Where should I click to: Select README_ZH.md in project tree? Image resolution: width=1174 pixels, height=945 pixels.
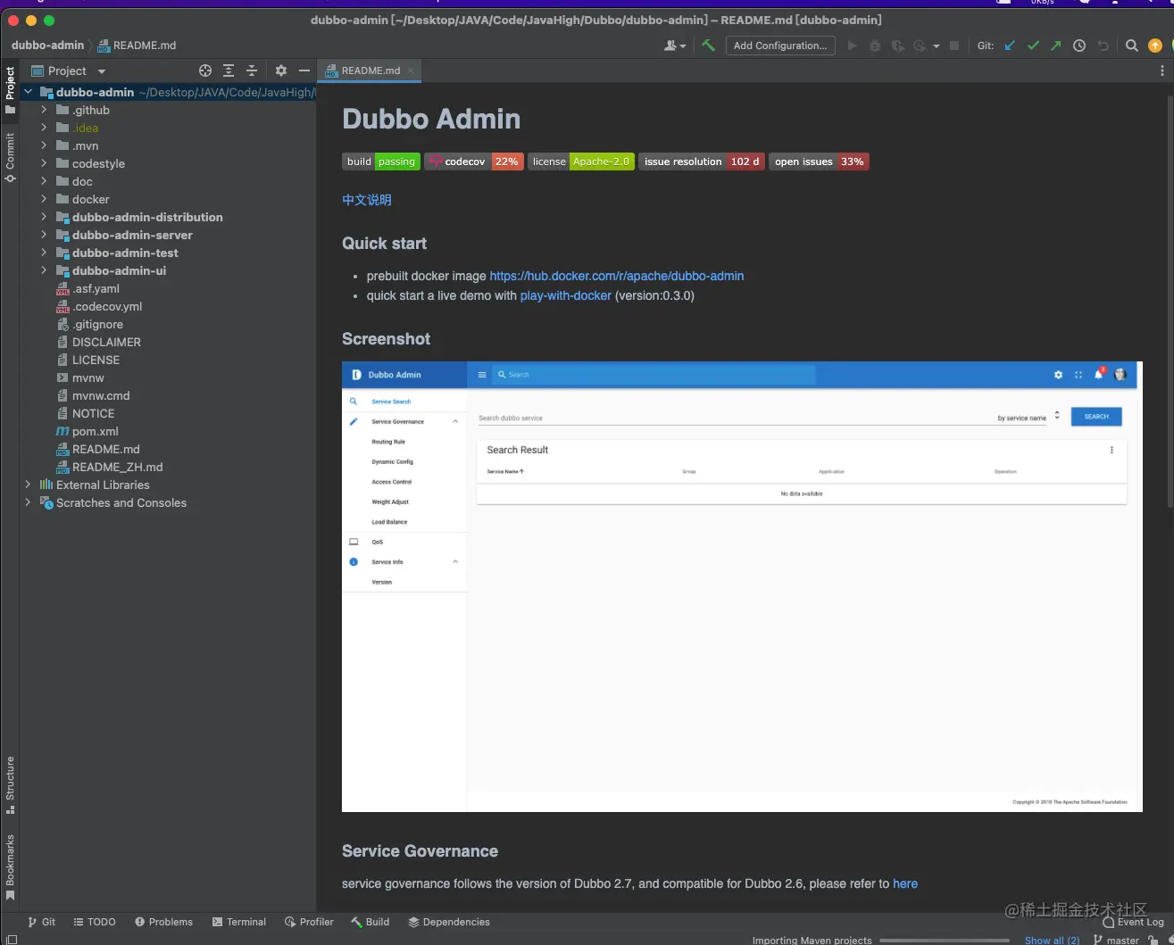109,467
